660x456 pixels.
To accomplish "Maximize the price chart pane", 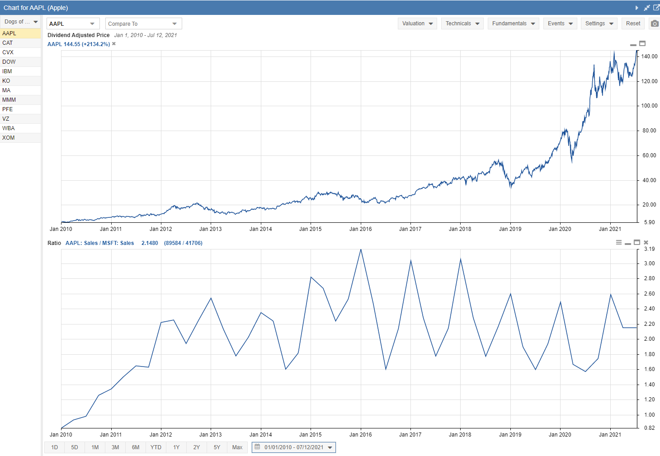I will pyautogui.click(x=642, y=43).
